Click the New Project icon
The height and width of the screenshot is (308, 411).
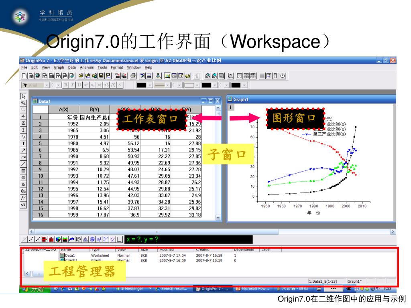coord(24,76)
